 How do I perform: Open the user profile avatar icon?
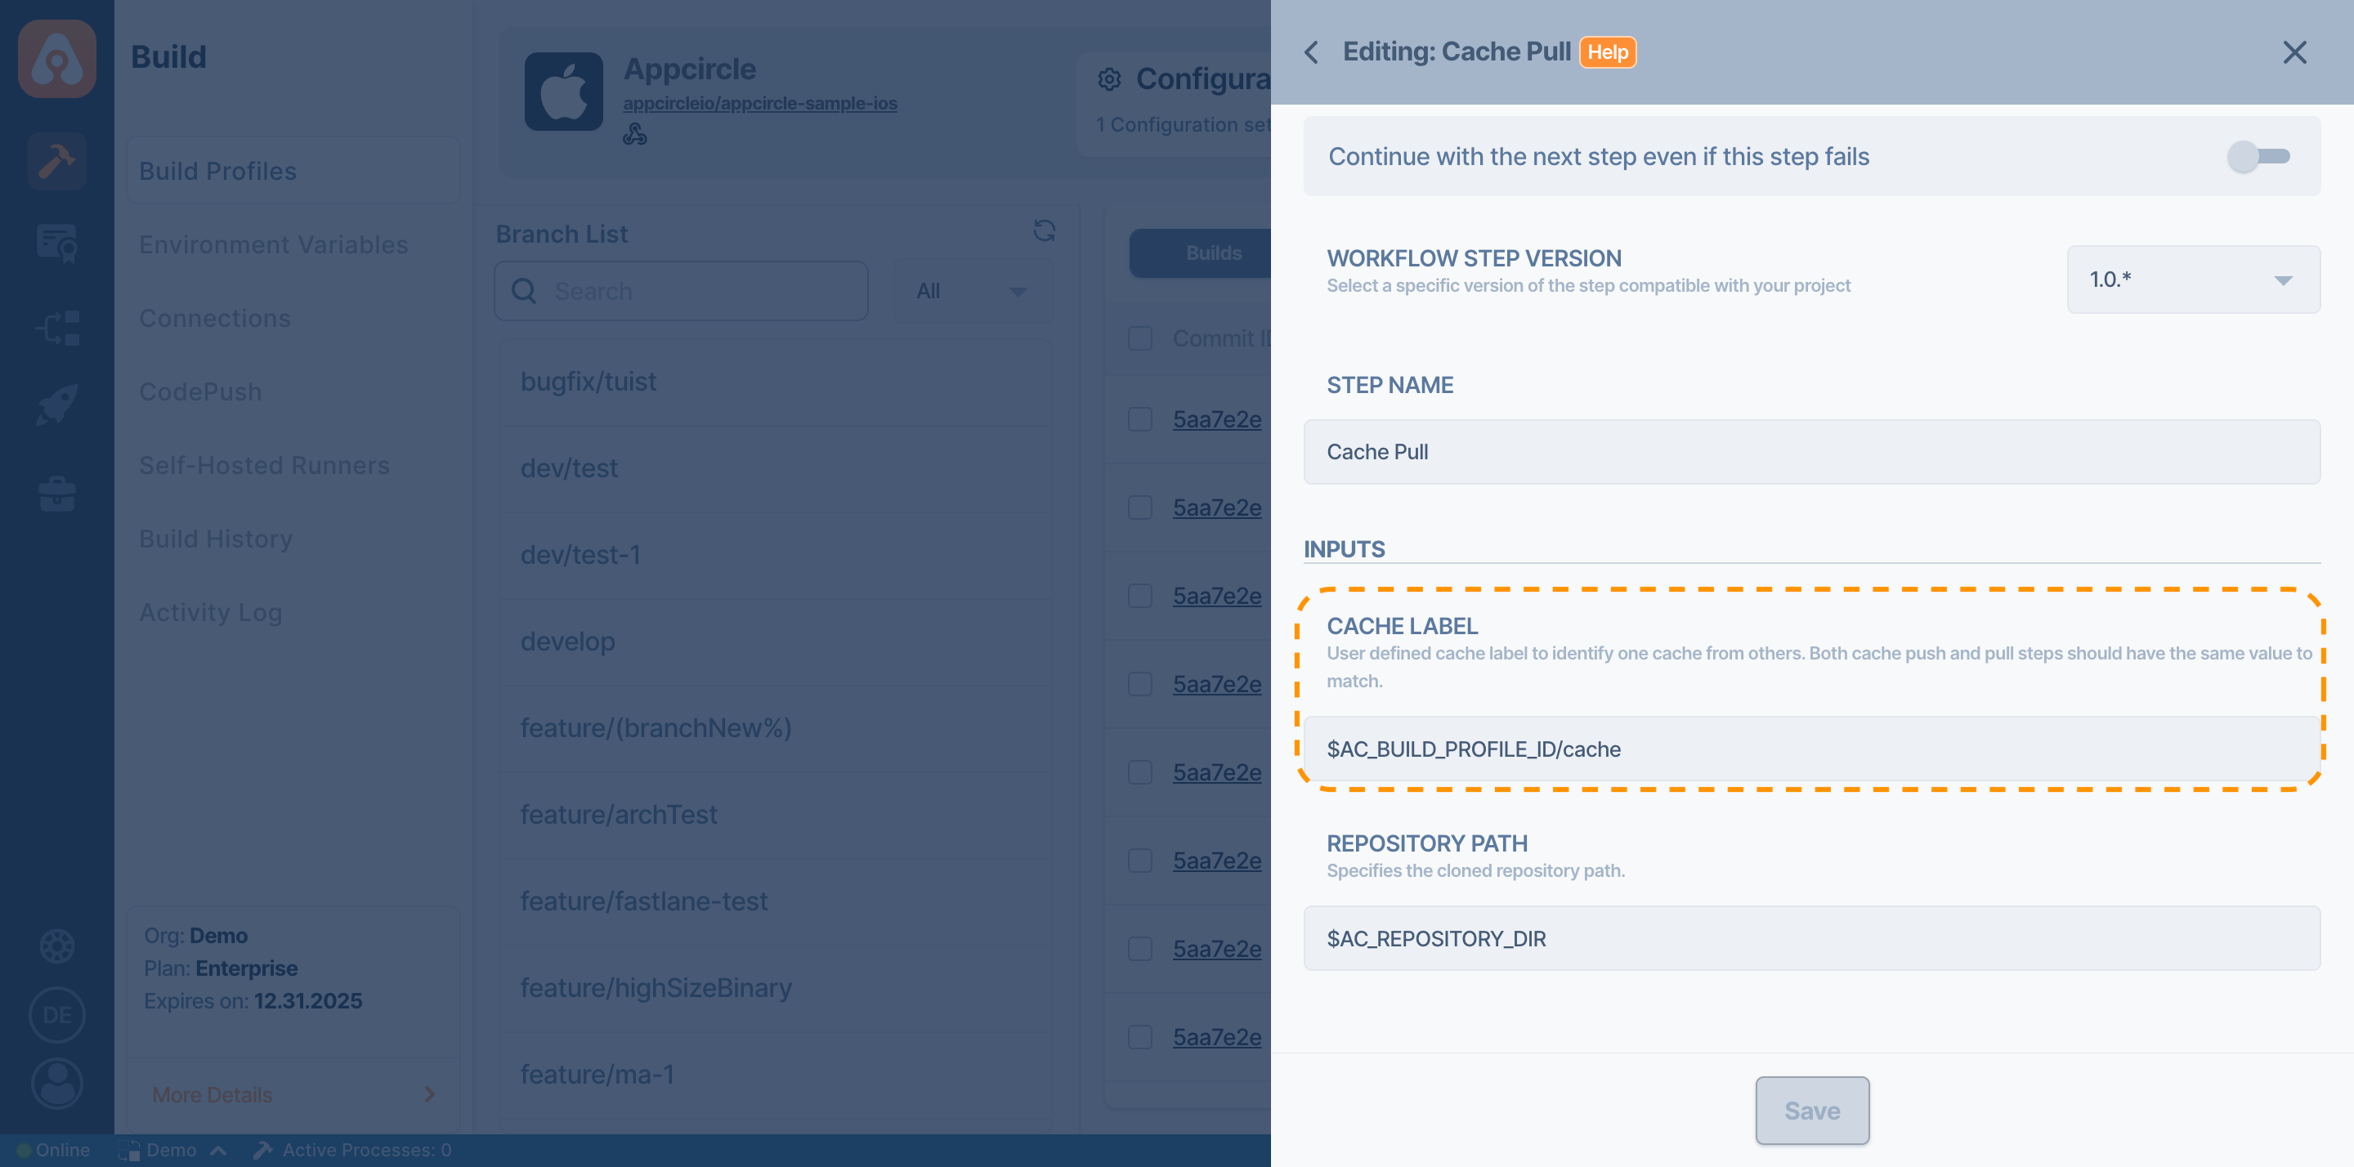point(56,1084)
